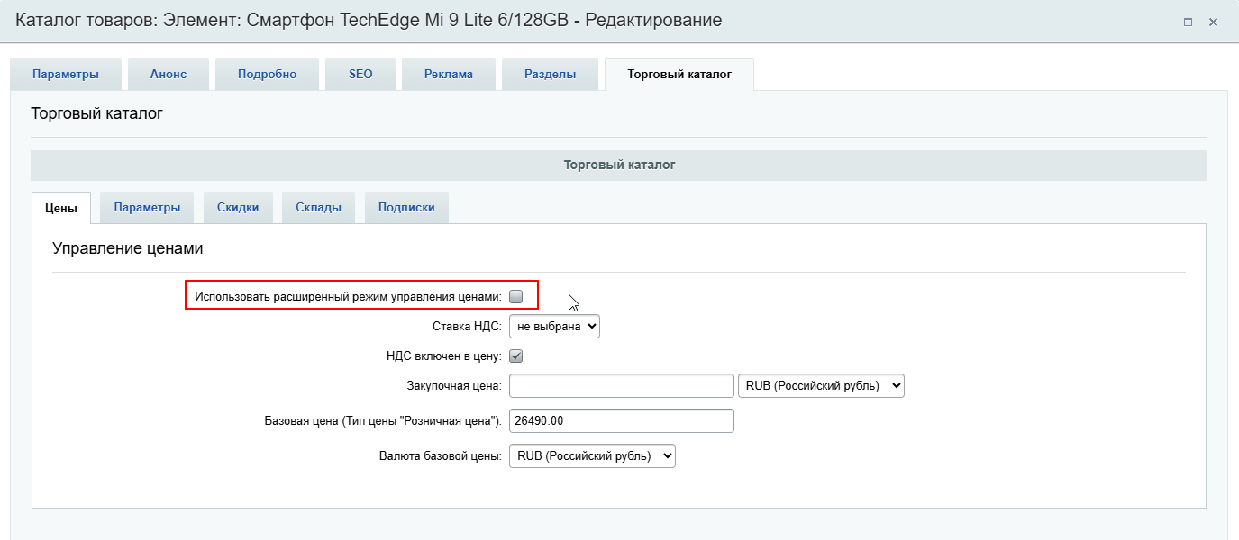Screen dimensions: 1239x540
Task: Open the 'Подробно' tab
Action: 267,75
